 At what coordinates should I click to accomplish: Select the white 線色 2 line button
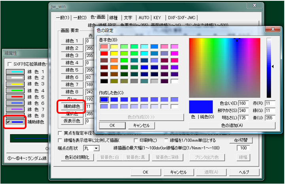point(16,78)
